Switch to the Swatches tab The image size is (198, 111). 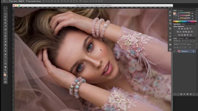click(180, 10)
